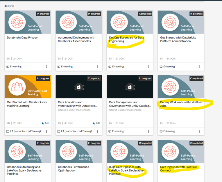
Task: Open kebab menu on Automated Deployment course
Action: click(98, 67)
